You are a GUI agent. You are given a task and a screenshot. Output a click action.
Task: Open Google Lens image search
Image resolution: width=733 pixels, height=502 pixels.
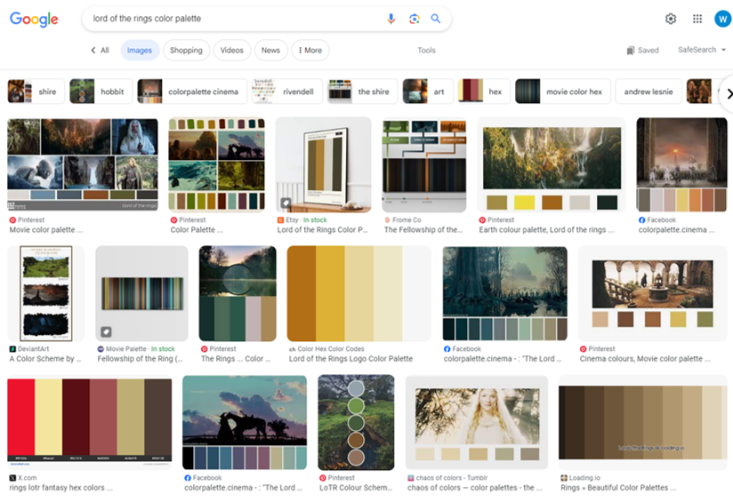[414, 19]
